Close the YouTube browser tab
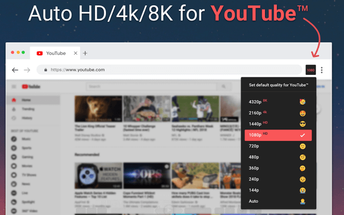Screen dimensions: 344x215 [75, 53]
